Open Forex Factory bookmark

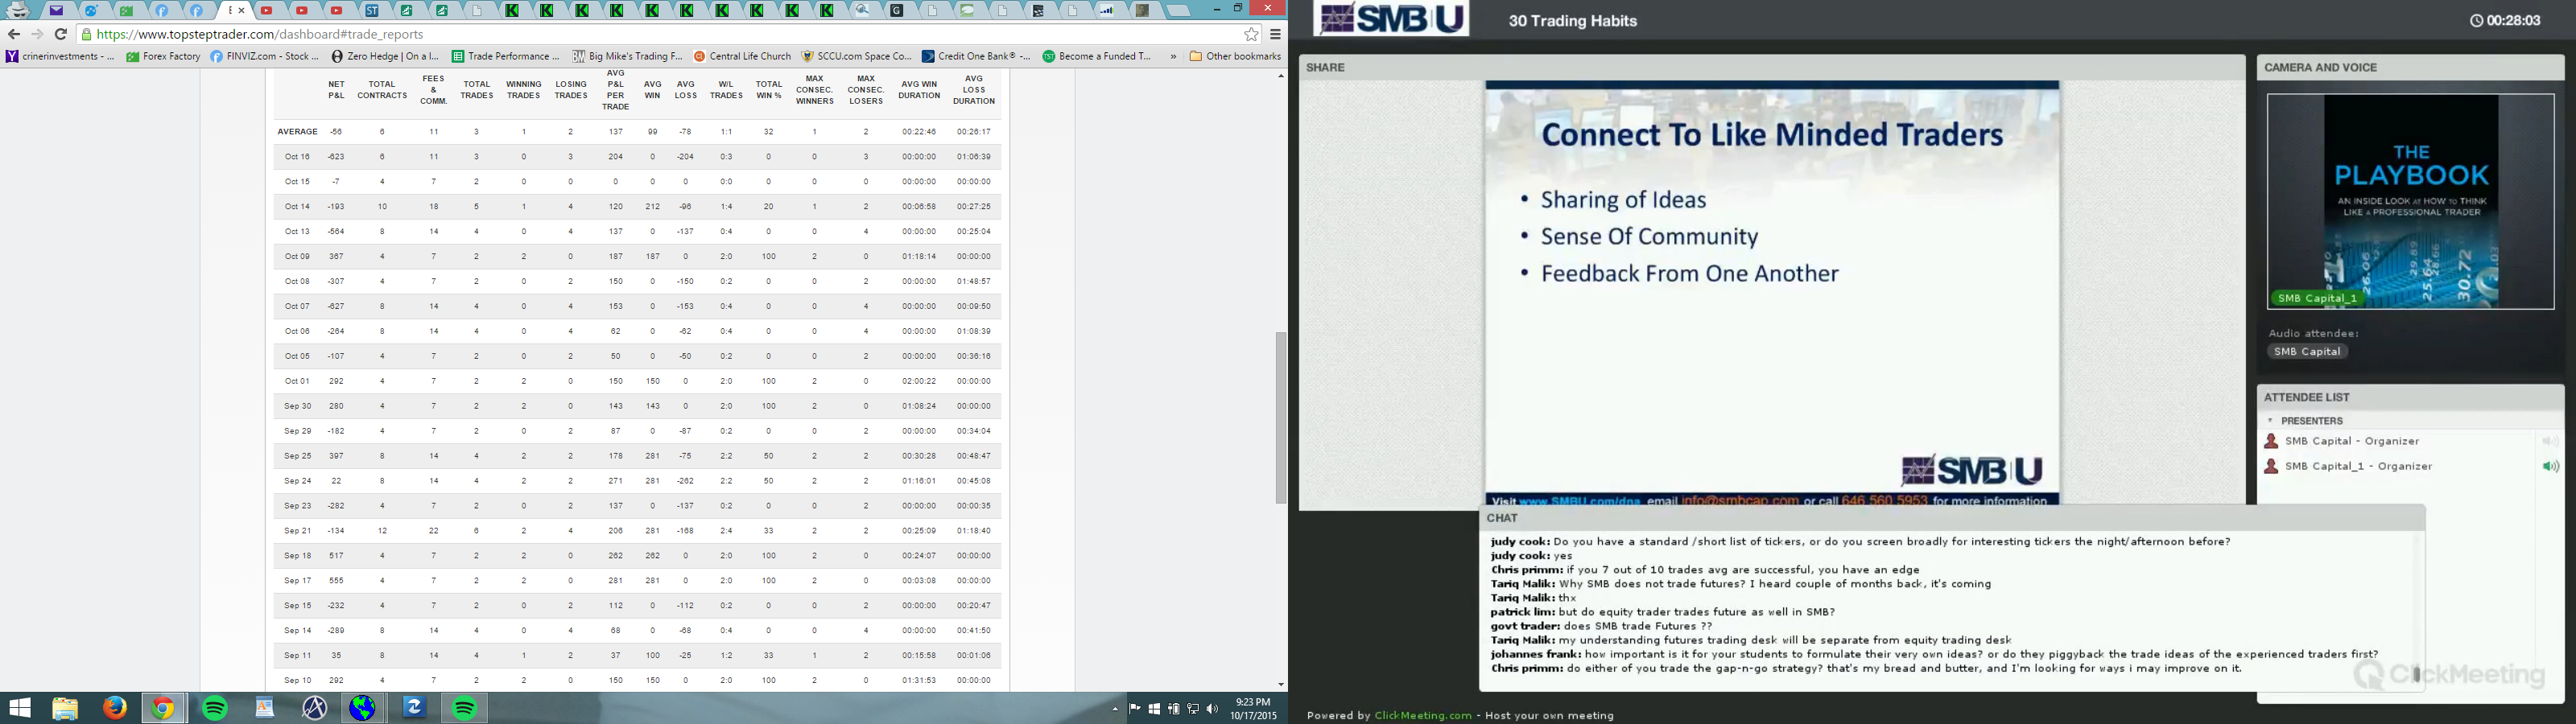point(164,56)
